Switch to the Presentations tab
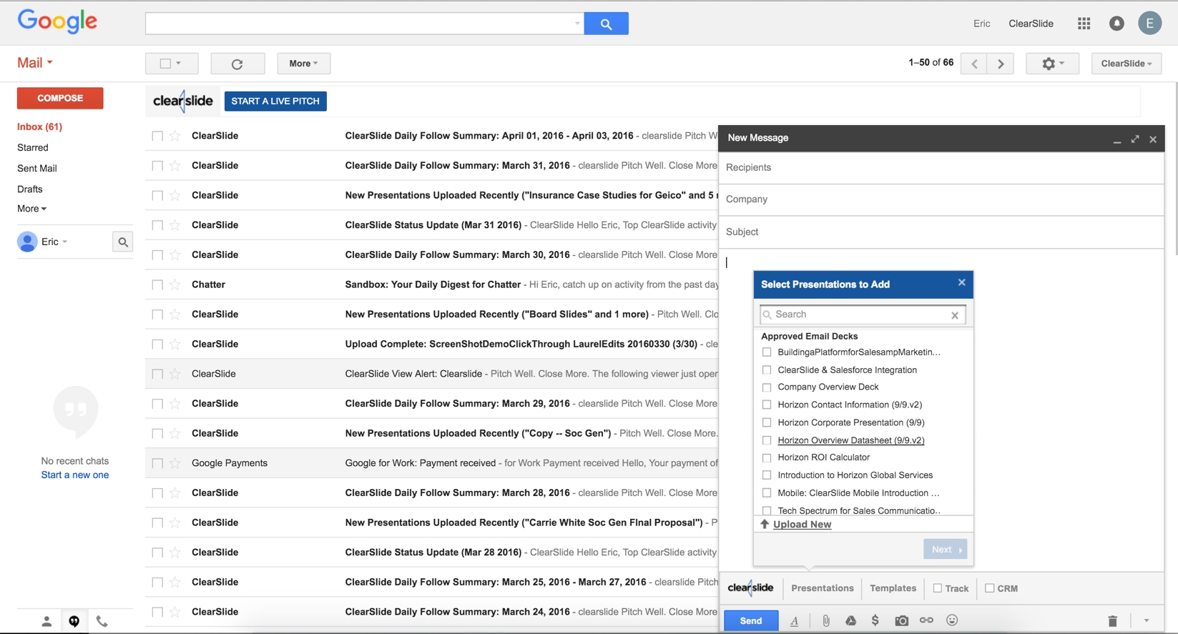This screenshot has width=1178, height=634. [x=823, y=588]
